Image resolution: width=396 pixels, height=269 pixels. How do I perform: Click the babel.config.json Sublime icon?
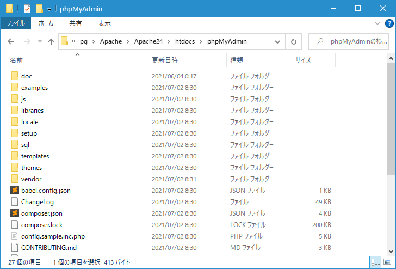[x=15, y=190]
